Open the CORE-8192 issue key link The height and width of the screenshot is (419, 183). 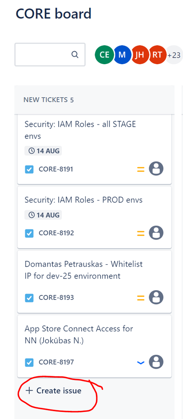point(56,233)
